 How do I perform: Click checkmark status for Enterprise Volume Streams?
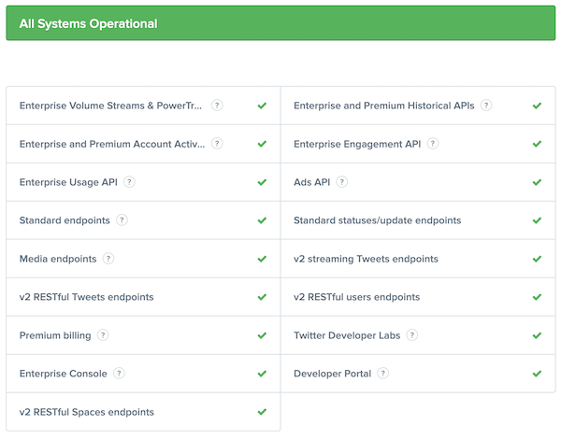[x=262, y=106]
